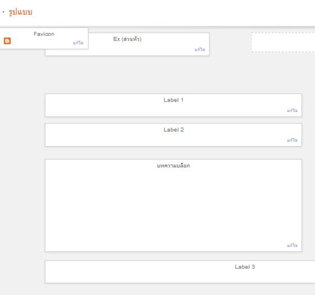Click the Blogger favicon icon
The height and width of the screenshot is (295, 315).
(7, 41)
